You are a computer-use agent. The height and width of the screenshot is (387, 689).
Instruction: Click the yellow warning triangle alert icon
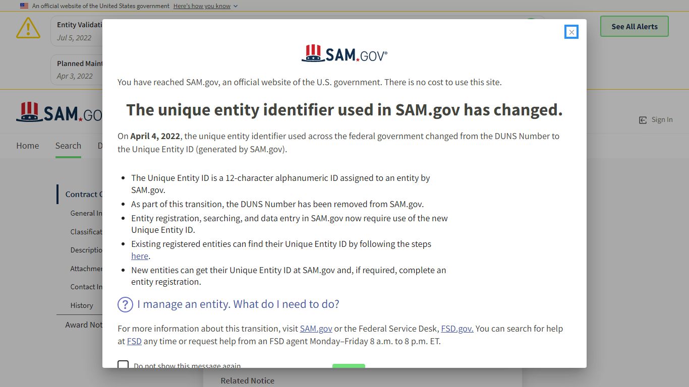(x=28, y=28)
